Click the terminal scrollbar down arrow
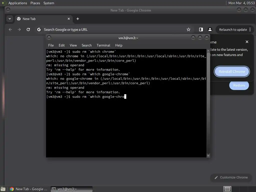Screen dimensions: 256x192 (208, 156)
